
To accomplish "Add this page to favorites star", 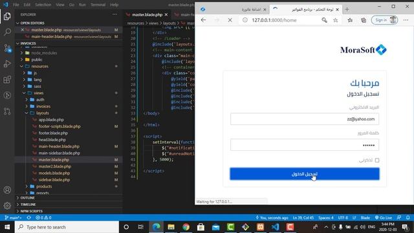I will (335, 20).
